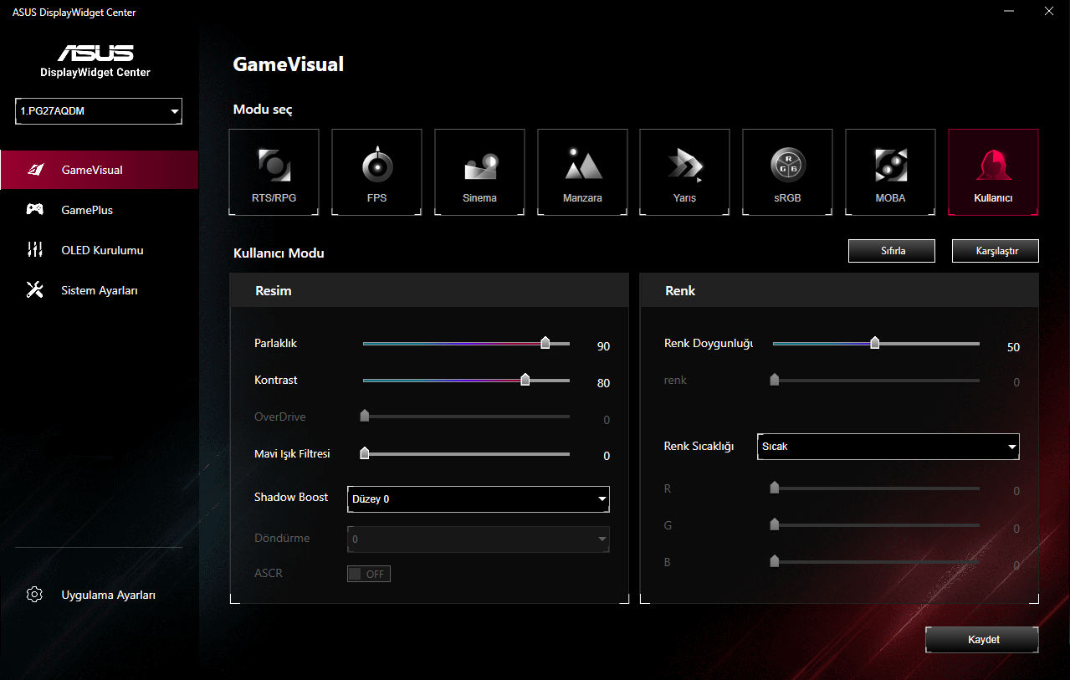Click the renk hue slider handle

point(775,379)
